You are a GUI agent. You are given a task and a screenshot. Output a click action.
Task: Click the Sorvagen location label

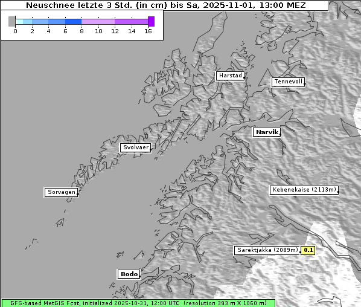click(61, 192)
